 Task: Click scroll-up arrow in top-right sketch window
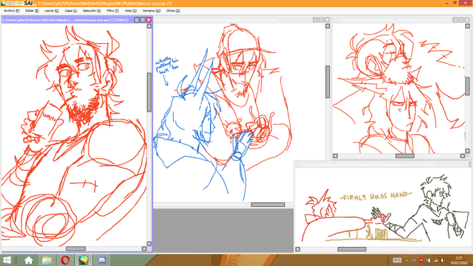[x=467, y=26]
